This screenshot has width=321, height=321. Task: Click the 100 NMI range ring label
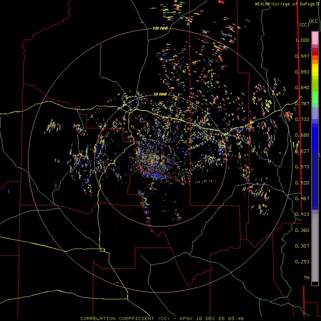[x=160, y=28]
